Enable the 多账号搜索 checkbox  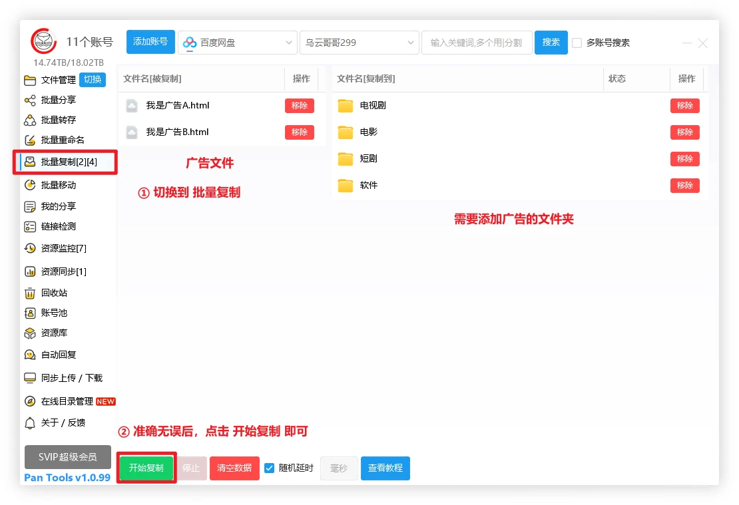click(x=577, y=43)
